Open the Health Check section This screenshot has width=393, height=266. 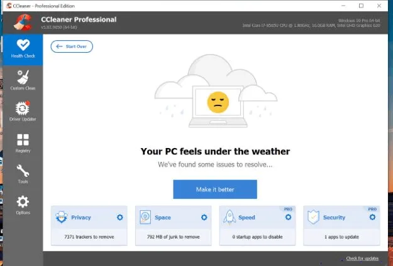tap(23, 50)
